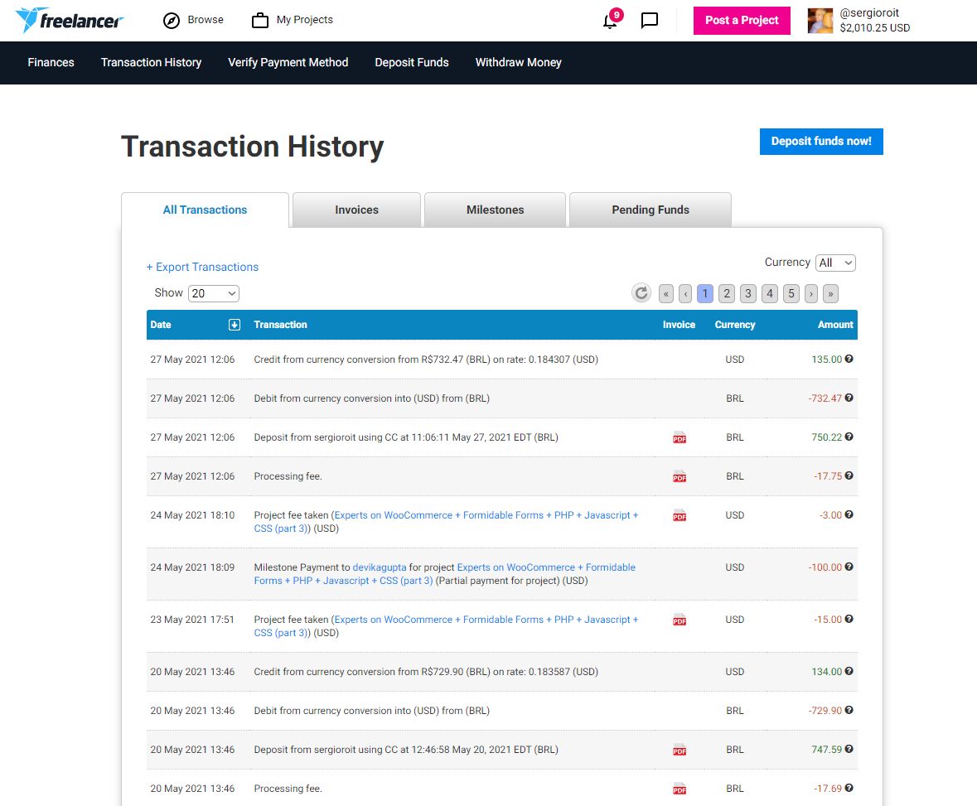Click help icon next to -100.00 amount

(849, 567)
